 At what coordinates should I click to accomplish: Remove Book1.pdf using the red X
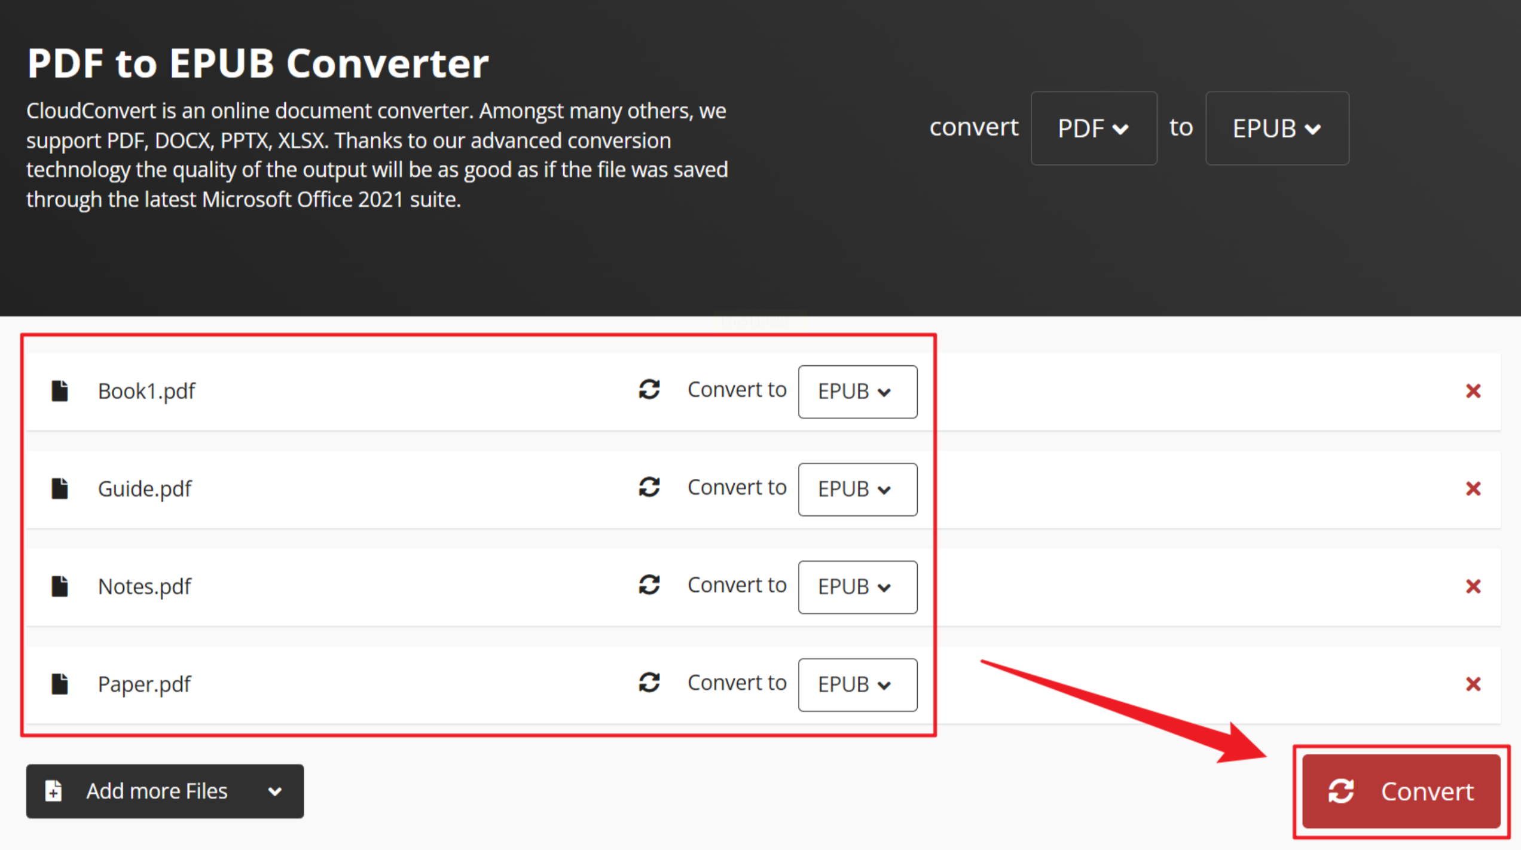click(1473, 391)
